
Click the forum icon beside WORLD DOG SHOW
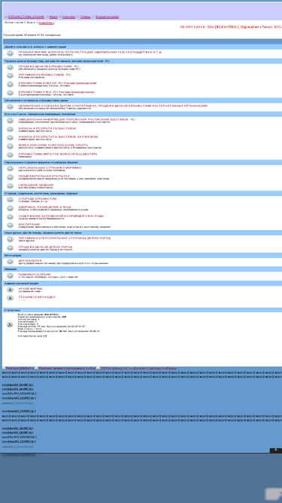click(x=11, y=146)
